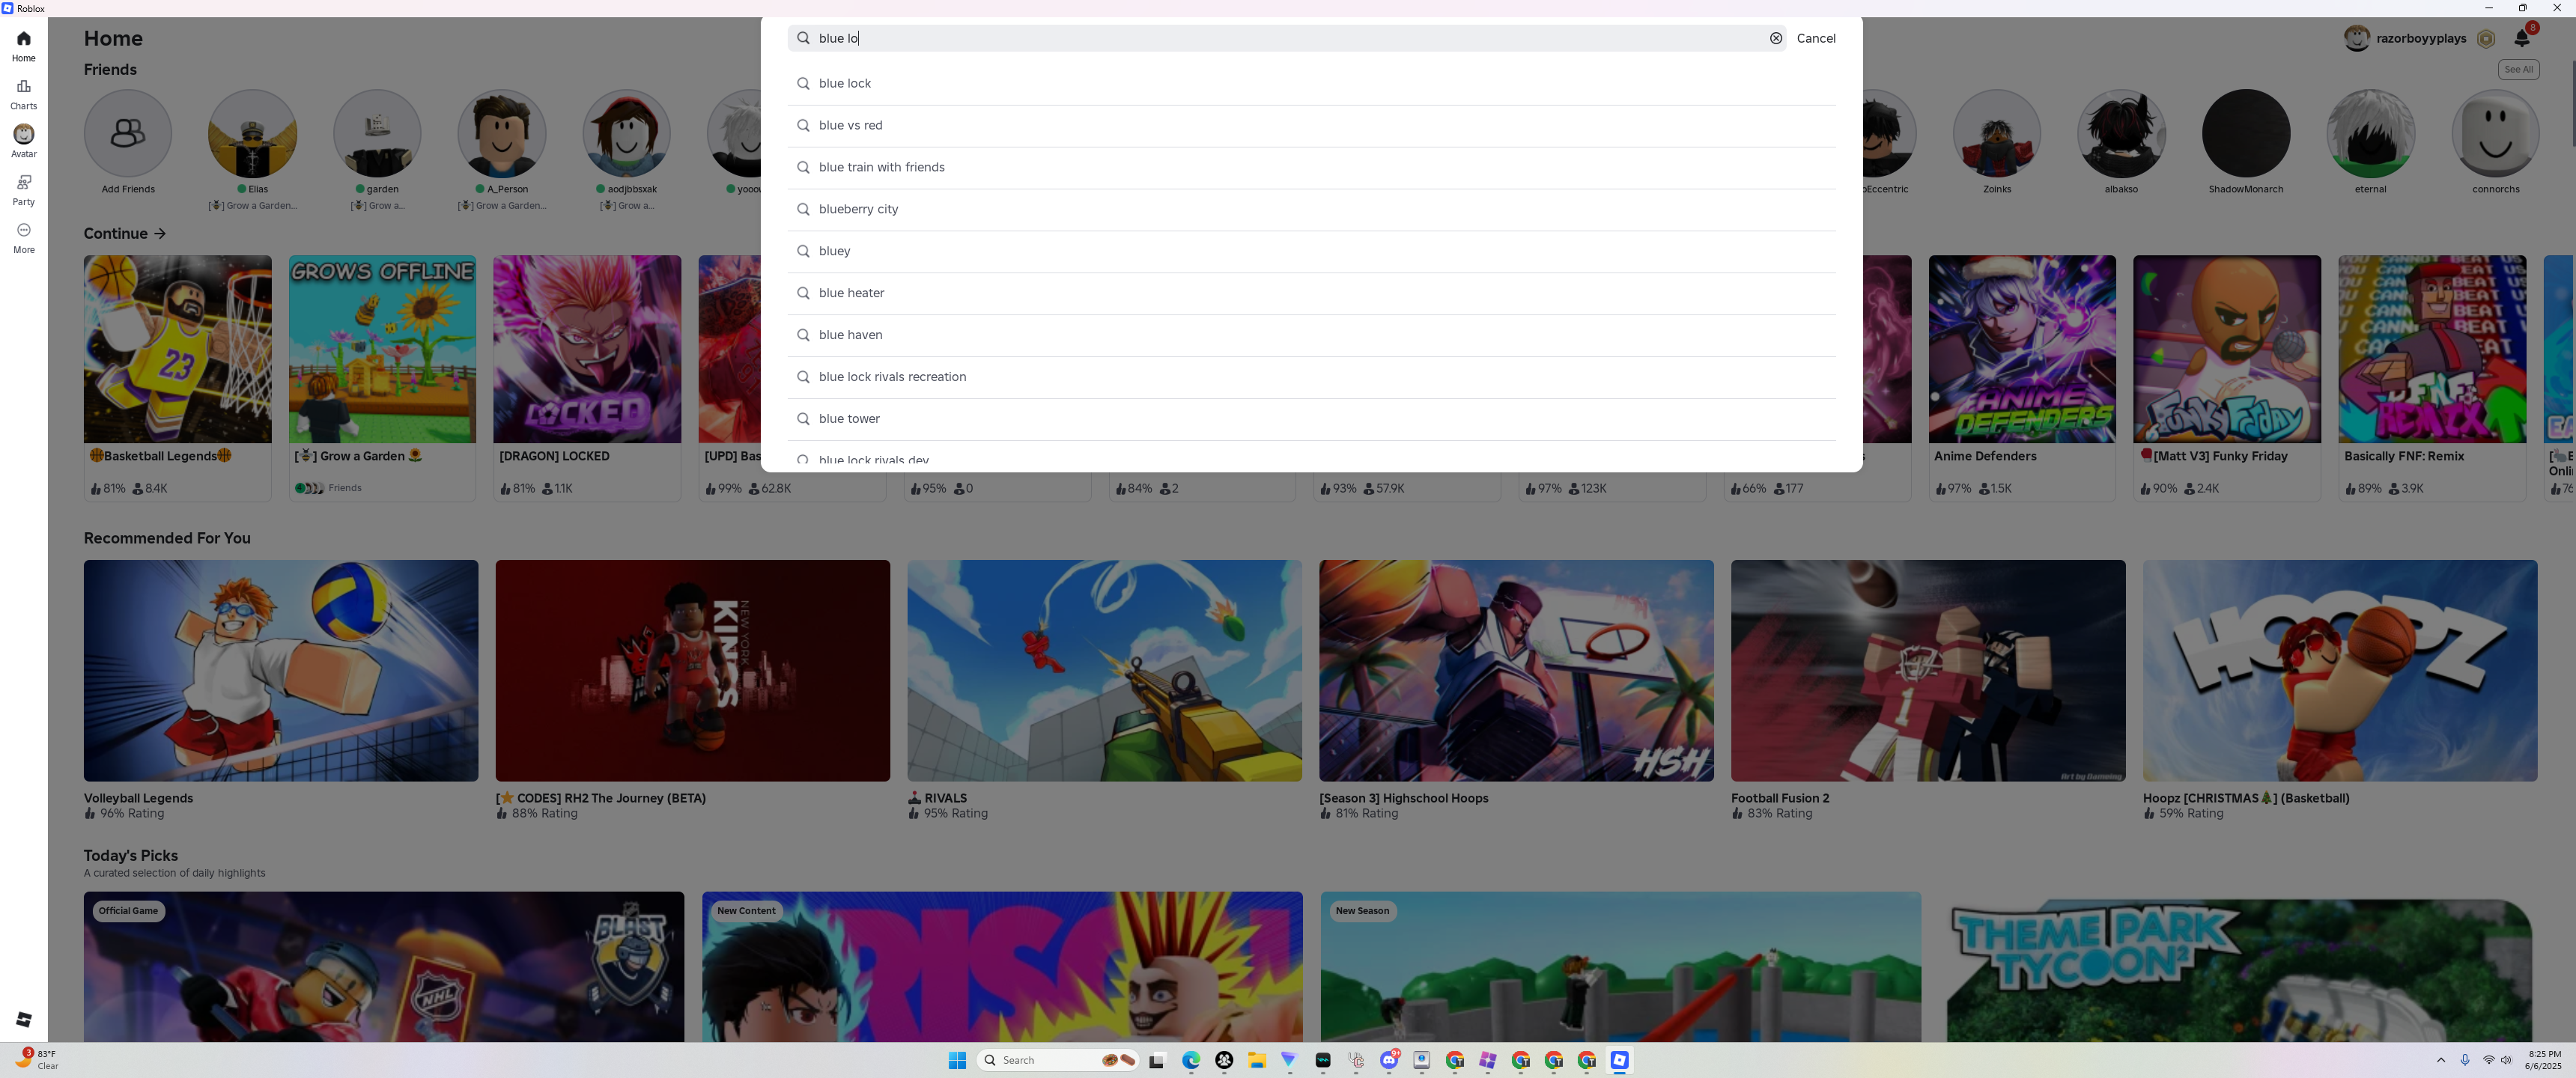This screenshot has height=1078, width=2576.
Task: Open friend connorchs's avatar
Action: 2495,134
